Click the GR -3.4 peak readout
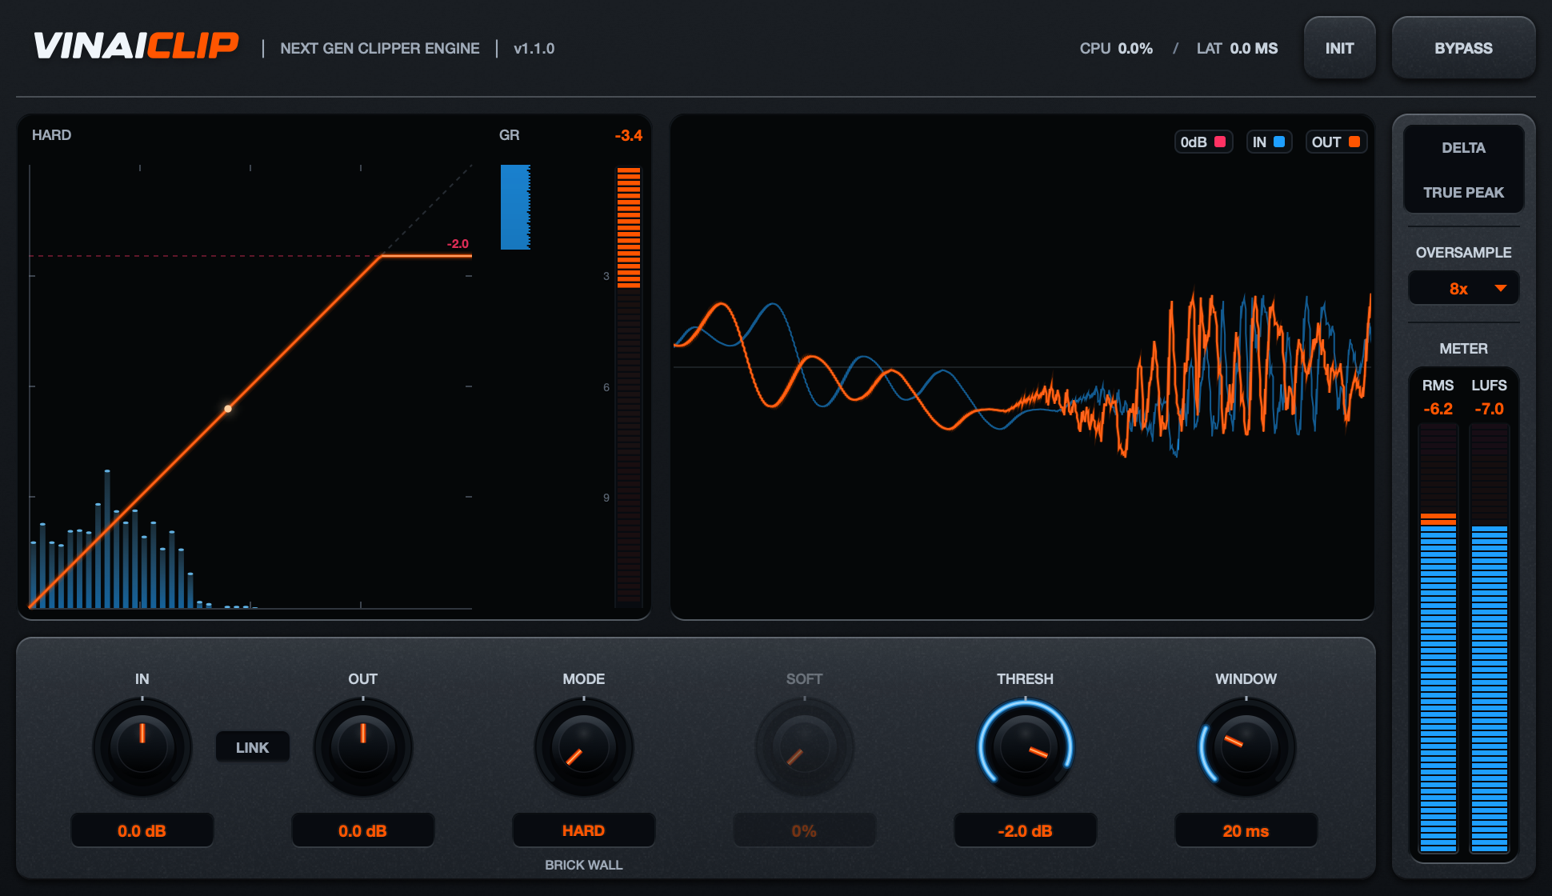This screenshot has width=1552, height=896. click(629, 135)
